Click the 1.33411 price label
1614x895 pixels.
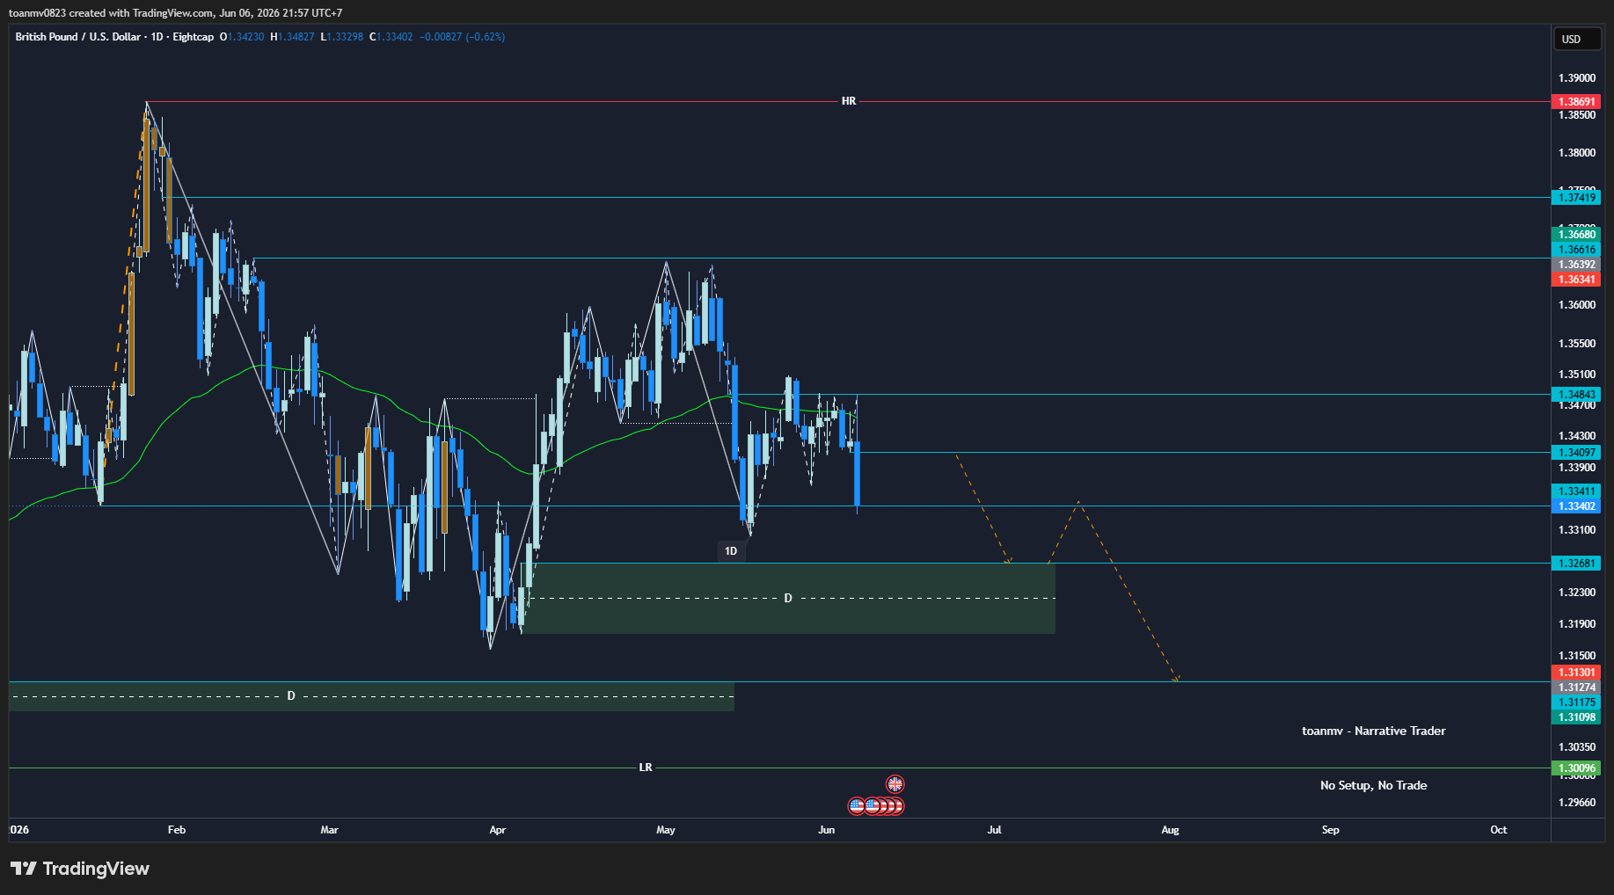(x=1577, y=491)
